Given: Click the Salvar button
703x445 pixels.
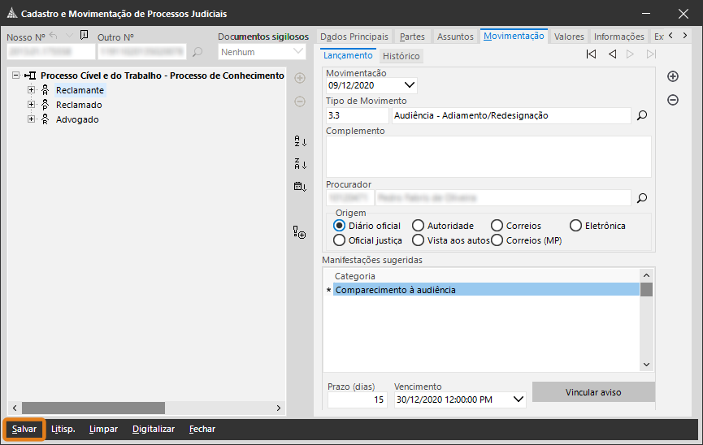Looking at the screenshot, I should (24, 429).
